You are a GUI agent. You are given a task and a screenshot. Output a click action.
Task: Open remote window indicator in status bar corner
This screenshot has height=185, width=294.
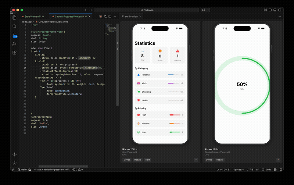[x=13, y=170]
